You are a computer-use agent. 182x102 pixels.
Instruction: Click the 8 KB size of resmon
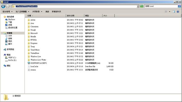coord(111,70)
